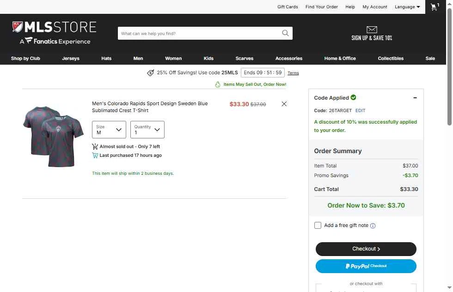Click the 26TARGET code text

point(340,110)
